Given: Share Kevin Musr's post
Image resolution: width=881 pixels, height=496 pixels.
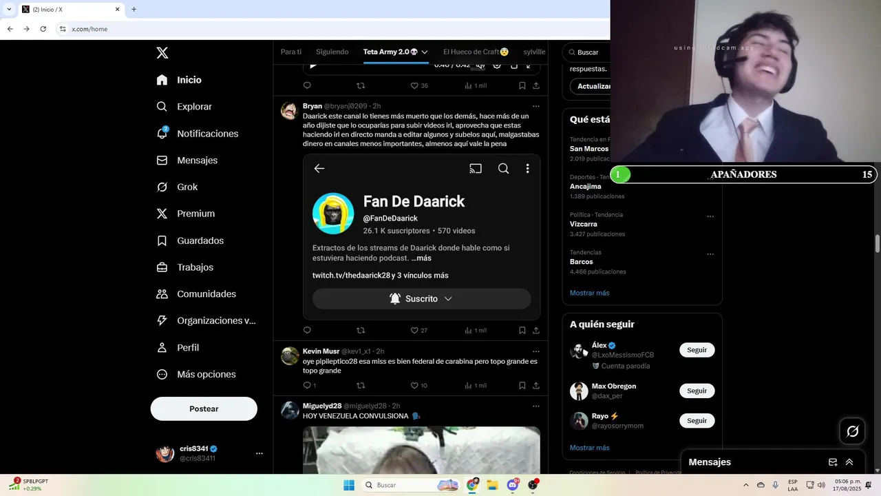Looking at the screenshot, I should tap(536, 386).
